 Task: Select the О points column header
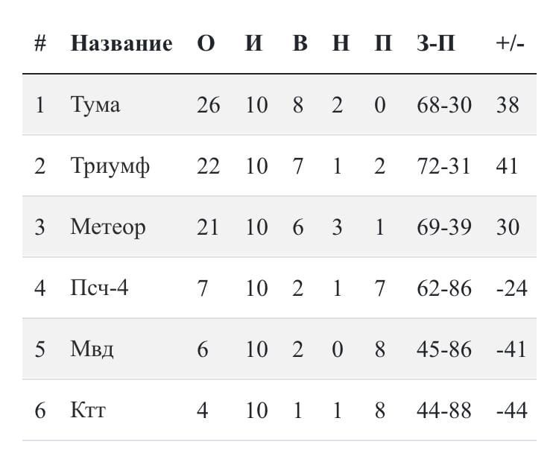pos(206,43)
